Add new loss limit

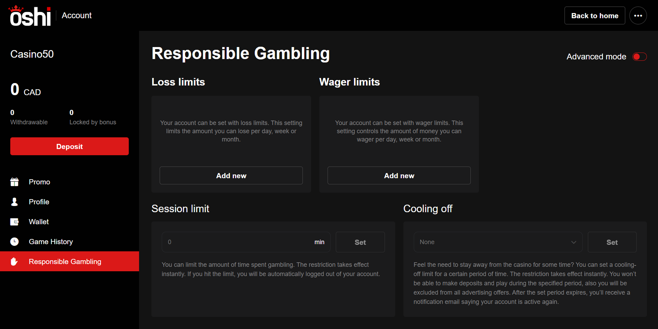(231, 175)
